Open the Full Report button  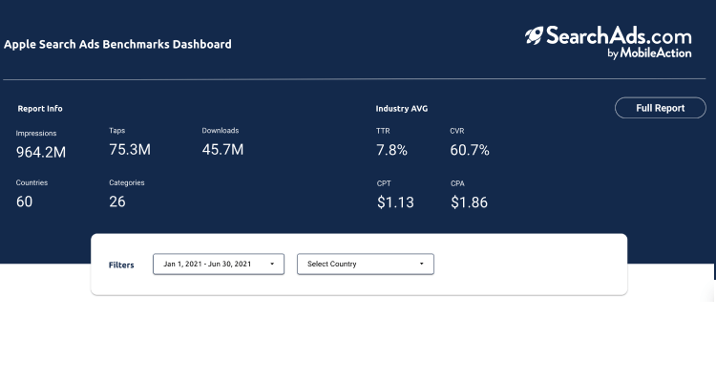pyautogui.click(x=661, y=108)
